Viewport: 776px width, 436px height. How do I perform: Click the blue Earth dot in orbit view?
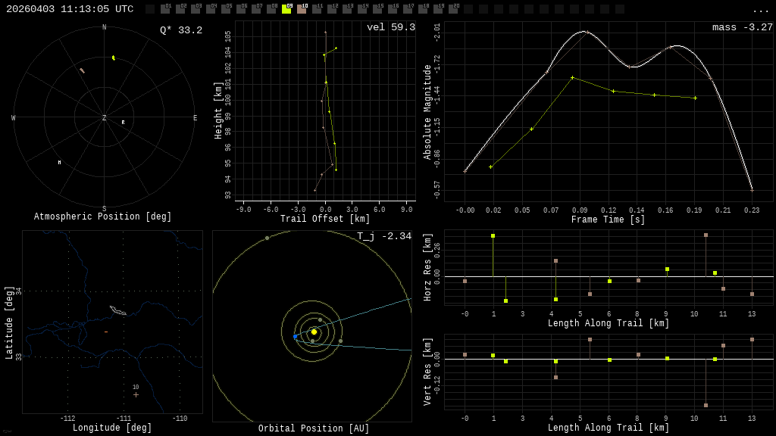click(x=296, y=336)
